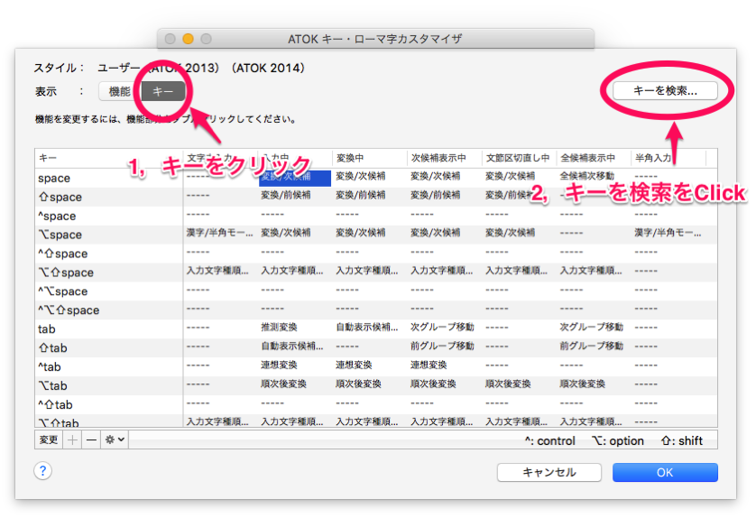Click 入力文字種順... under 全候補表示中 in ⌥⇧space row
Screen dimensions: 756x518
591,271
